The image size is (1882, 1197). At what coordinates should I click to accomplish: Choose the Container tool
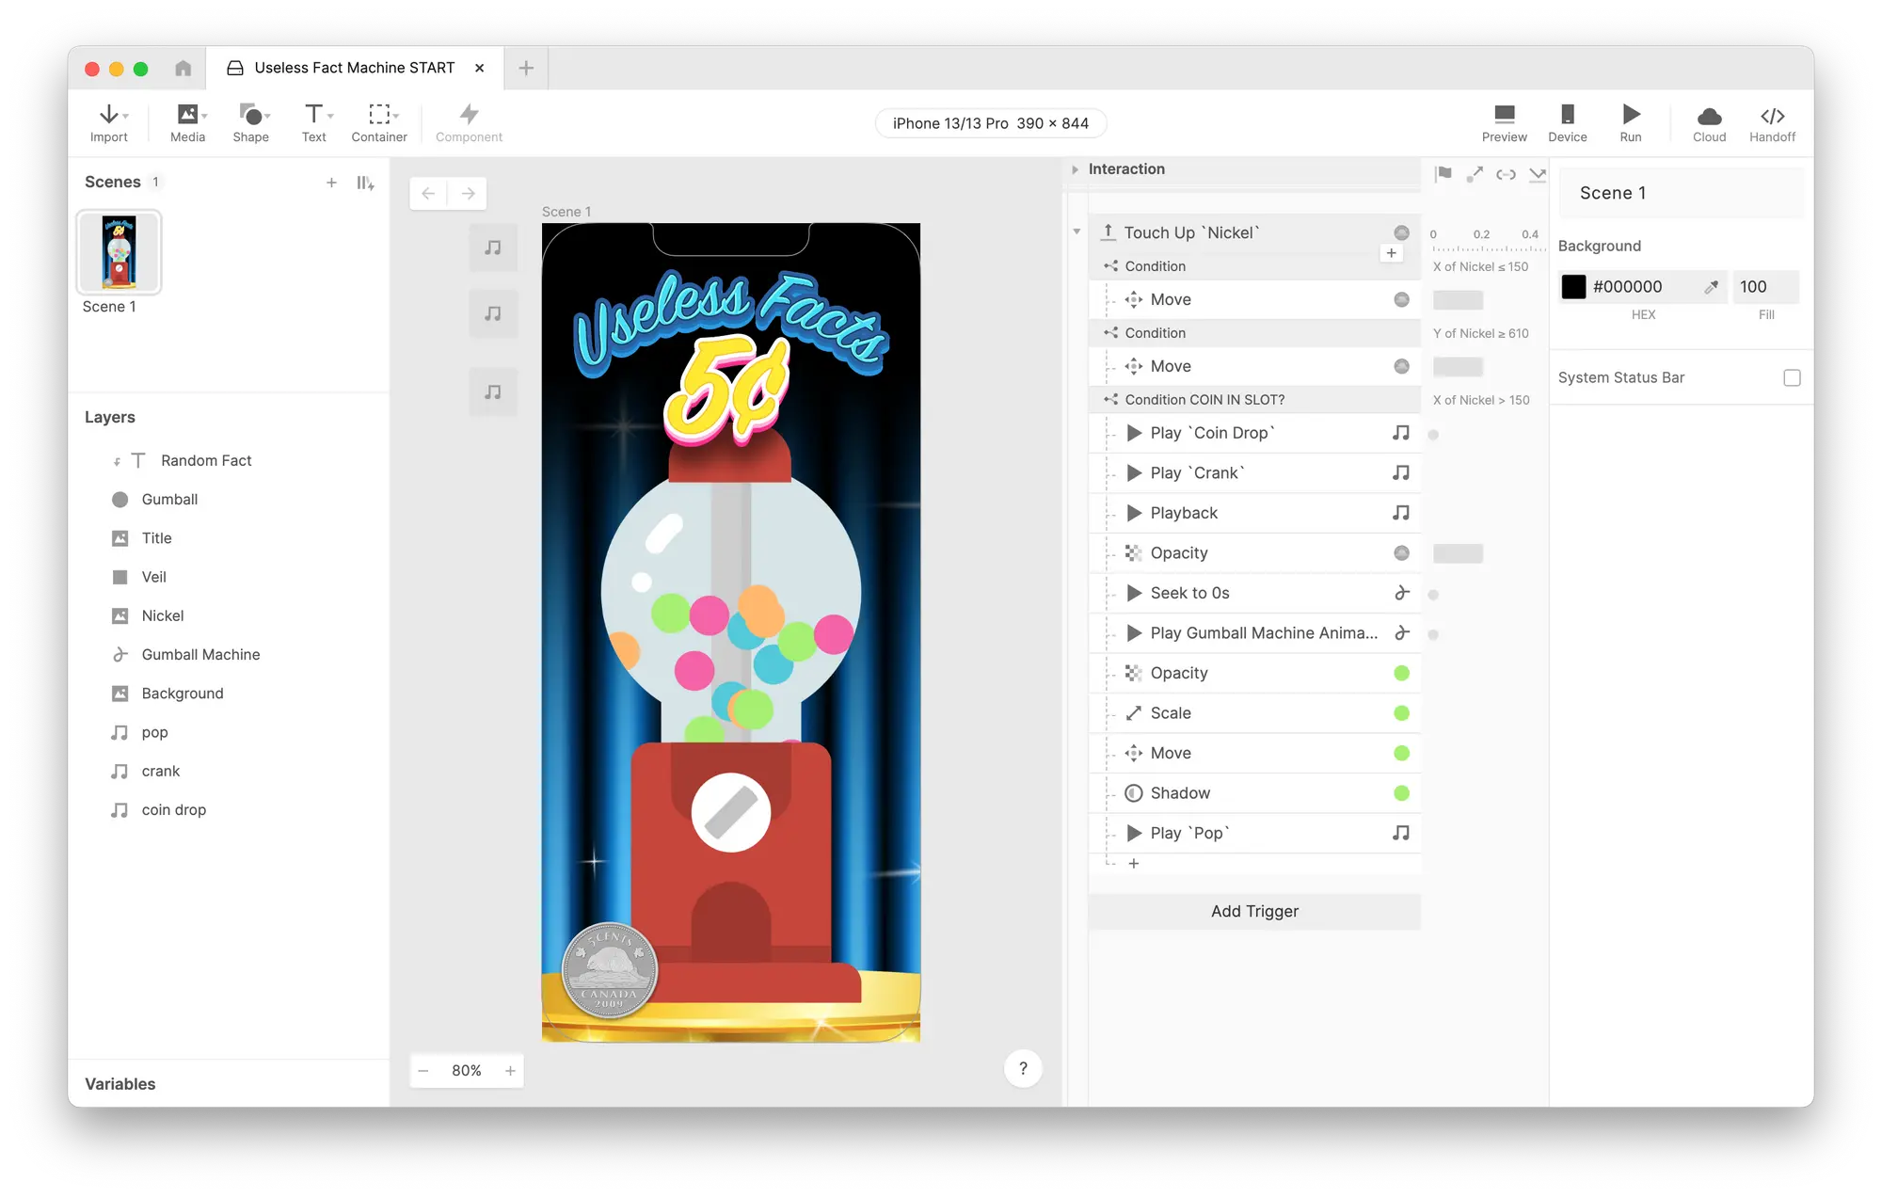pyautogui.click(x=378, y=115)
